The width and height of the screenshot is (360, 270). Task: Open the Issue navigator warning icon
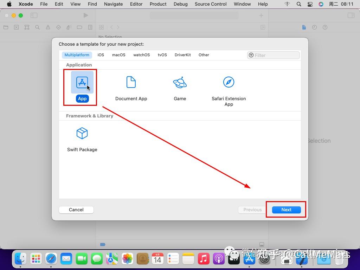[x=48, y=27]
